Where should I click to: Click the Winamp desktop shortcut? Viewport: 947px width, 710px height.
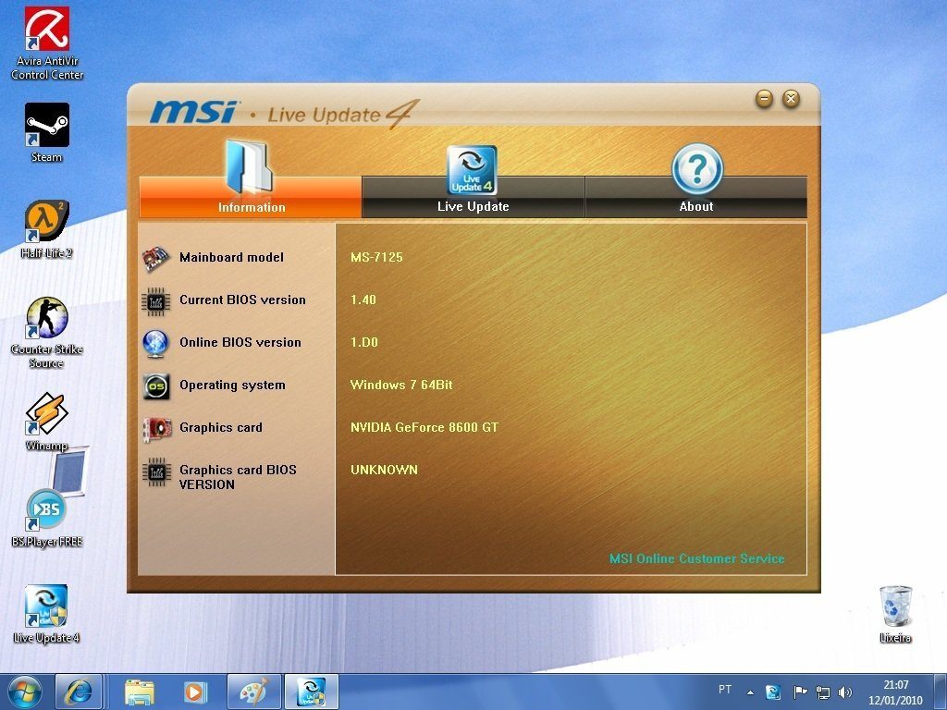47,422
